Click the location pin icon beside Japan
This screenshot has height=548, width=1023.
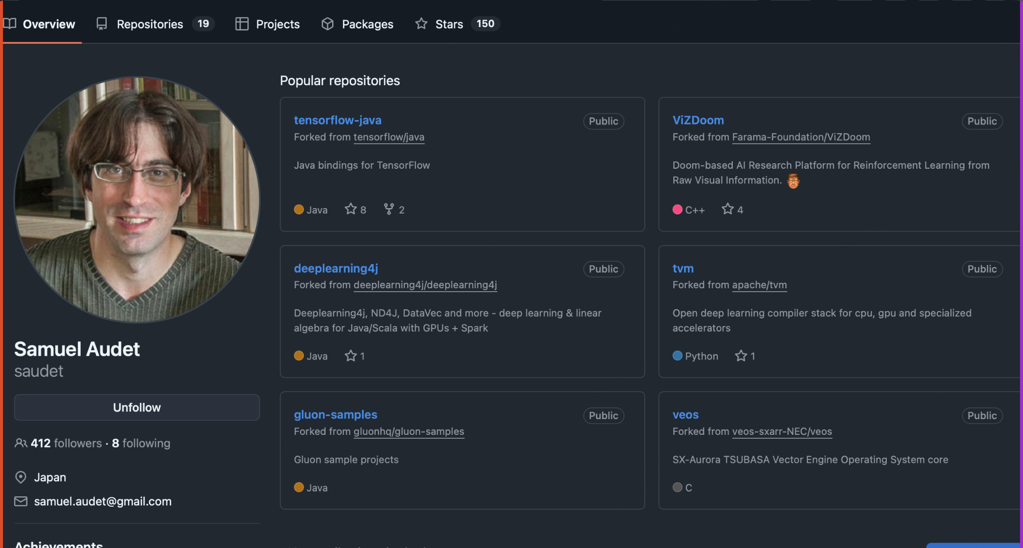coord(21,477)
